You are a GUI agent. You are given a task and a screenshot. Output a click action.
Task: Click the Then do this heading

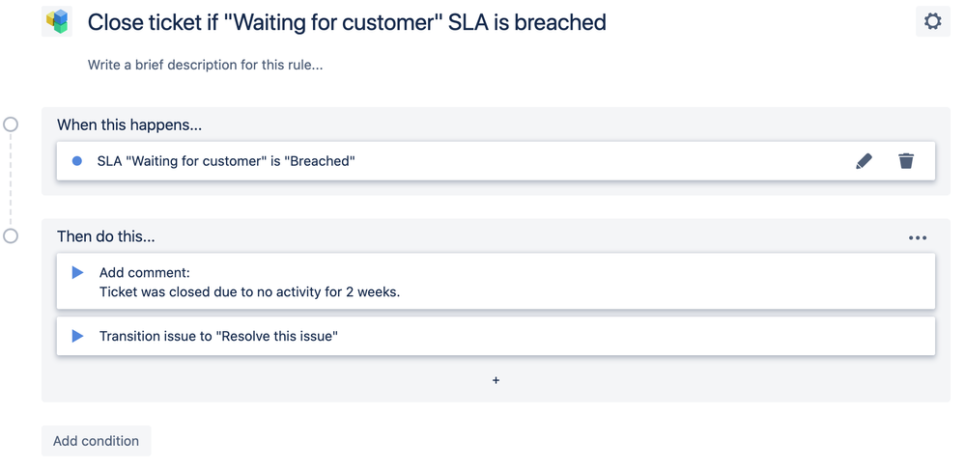point(106,236)
